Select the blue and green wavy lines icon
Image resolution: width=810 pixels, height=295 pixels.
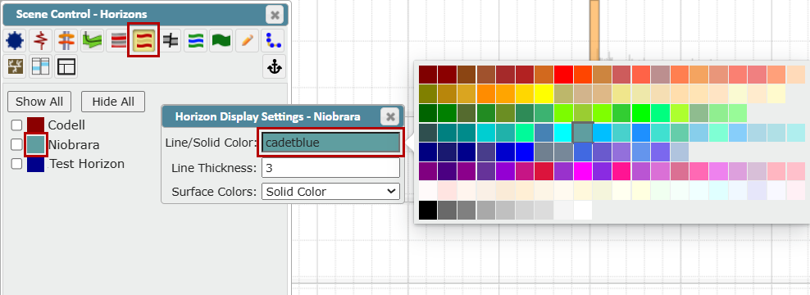(x=195, y=40)
